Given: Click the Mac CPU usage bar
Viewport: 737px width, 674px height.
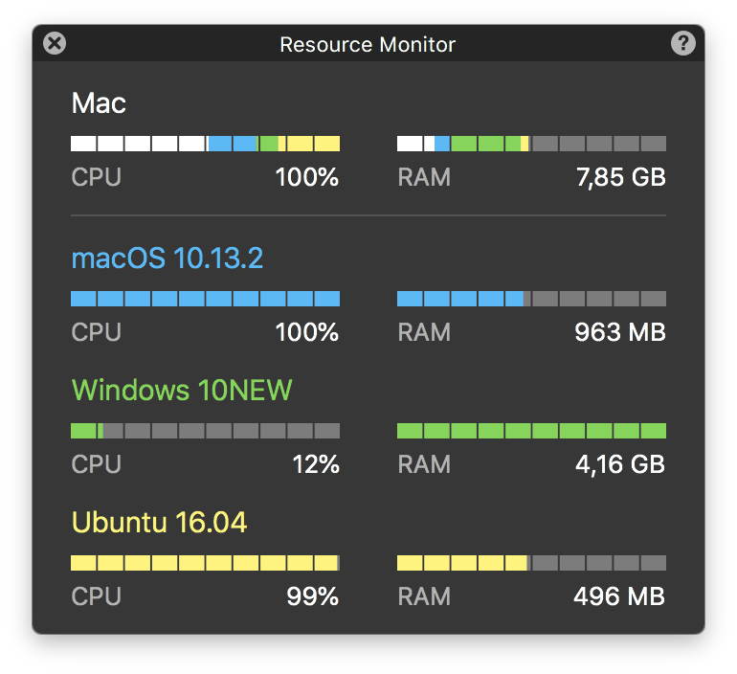Looking at the screenshot, I should click(206, 144).
